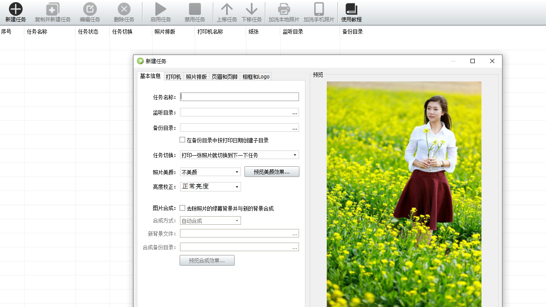This screenshot has height=307, width=546.
Task: Click the 禁用任务 stop icon
Action: click(195, 9)
